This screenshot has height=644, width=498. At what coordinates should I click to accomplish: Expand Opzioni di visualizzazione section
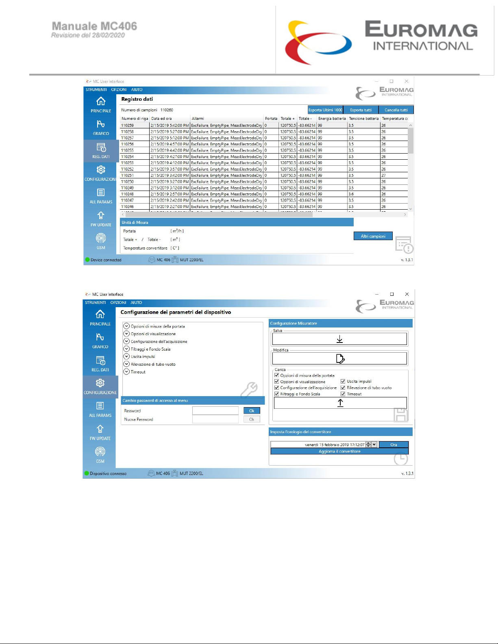coord(126,334)
